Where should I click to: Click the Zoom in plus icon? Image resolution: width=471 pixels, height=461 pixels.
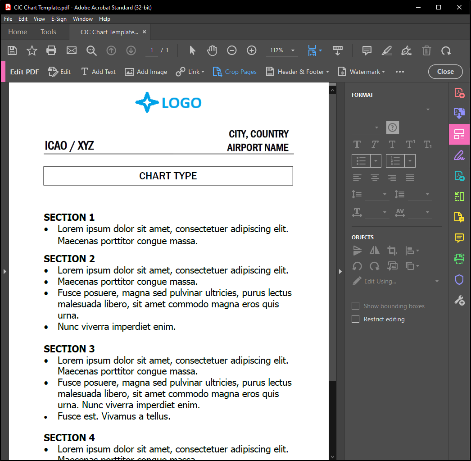click(x=252, y=50)
